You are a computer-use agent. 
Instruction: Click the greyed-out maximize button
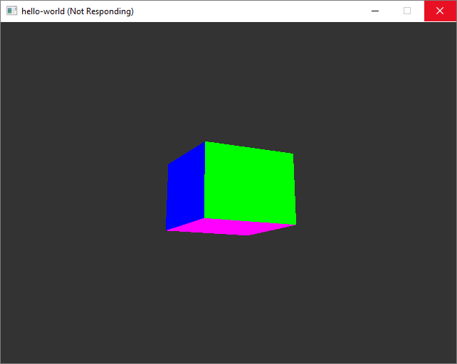tap(407, 11)
